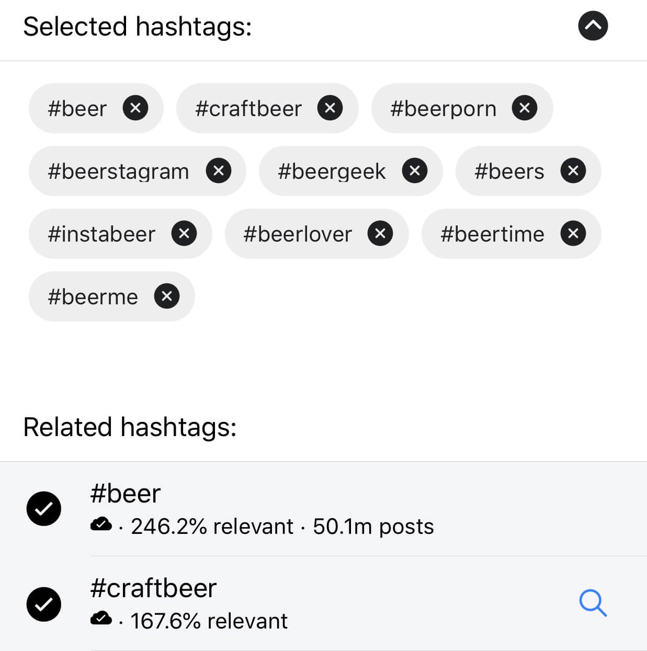The height and width of the screenshot is (651, 647).
Task: Open the #beer related hashtag row
Action: click(x=323, y=509)
